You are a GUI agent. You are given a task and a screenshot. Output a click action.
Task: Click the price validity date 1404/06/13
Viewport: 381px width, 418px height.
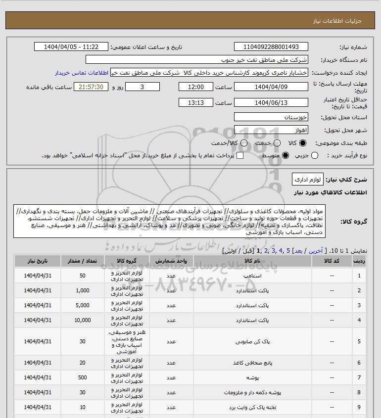[x=271, y=102]
